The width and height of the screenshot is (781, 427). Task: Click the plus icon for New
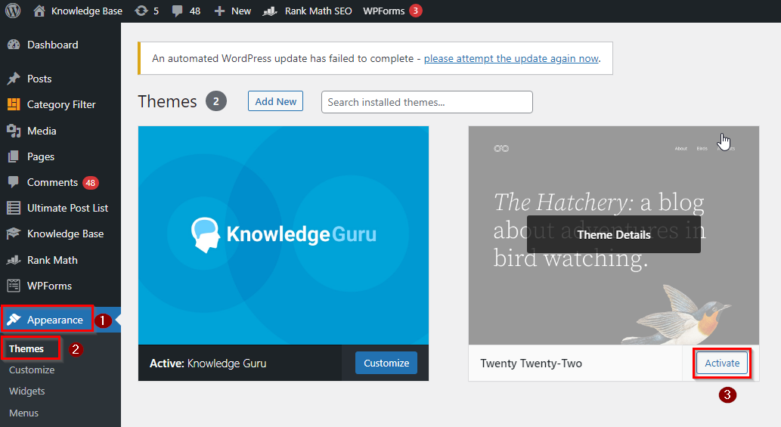220,11
